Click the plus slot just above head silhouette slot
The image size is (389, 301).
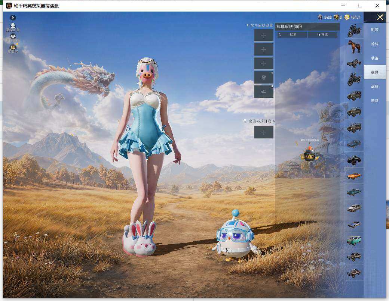click(x=264, y=63)
